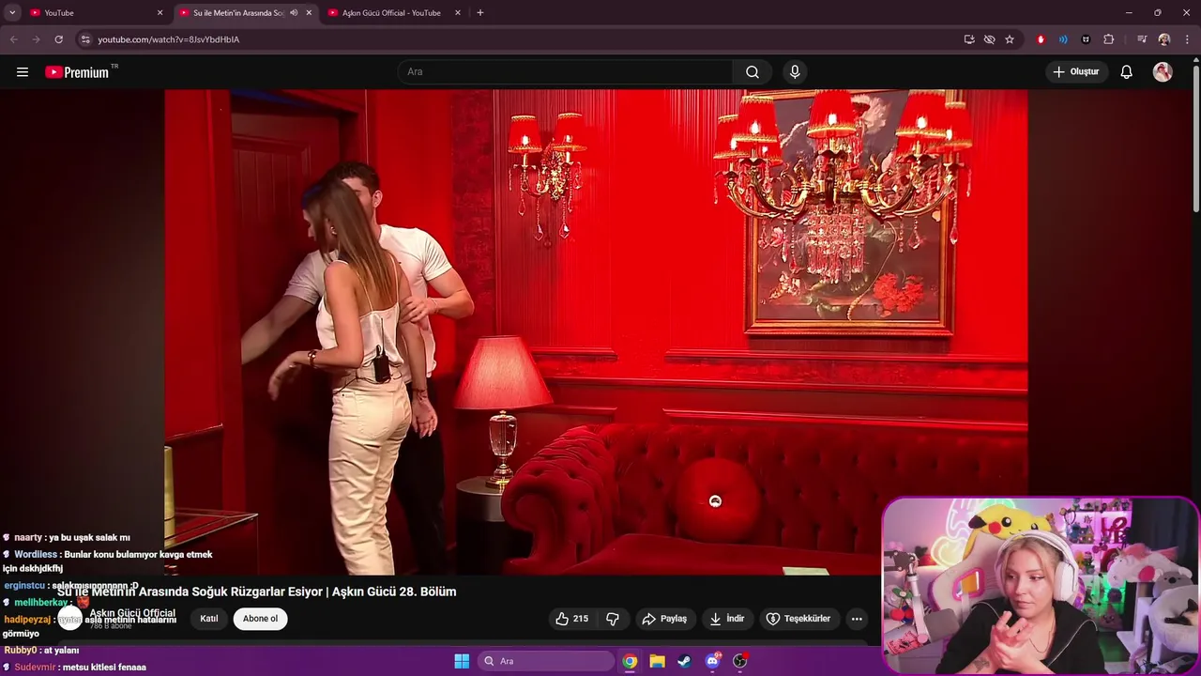The image size is (1201, 676).
Task: Bookmark this page with star icon
Action: pyautogui.click(x=1010, y=39)
